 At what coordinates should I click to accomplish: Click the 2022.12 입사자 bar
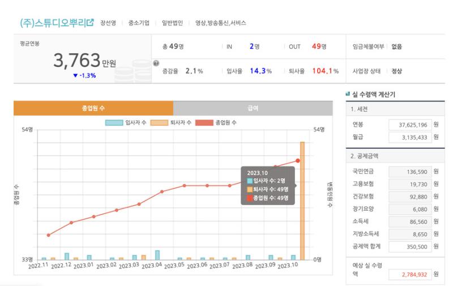pyautogui.click(x=67, y=256)
